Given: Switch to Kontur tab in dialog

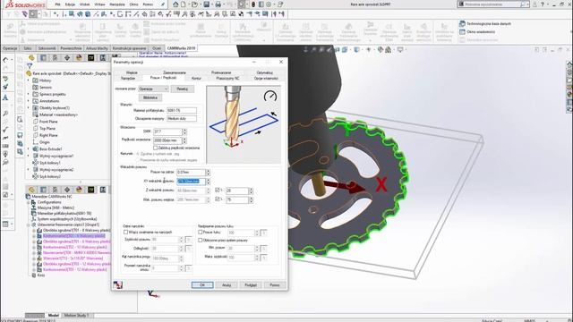Looking at the screenshot, I should [x=196, y=78].
